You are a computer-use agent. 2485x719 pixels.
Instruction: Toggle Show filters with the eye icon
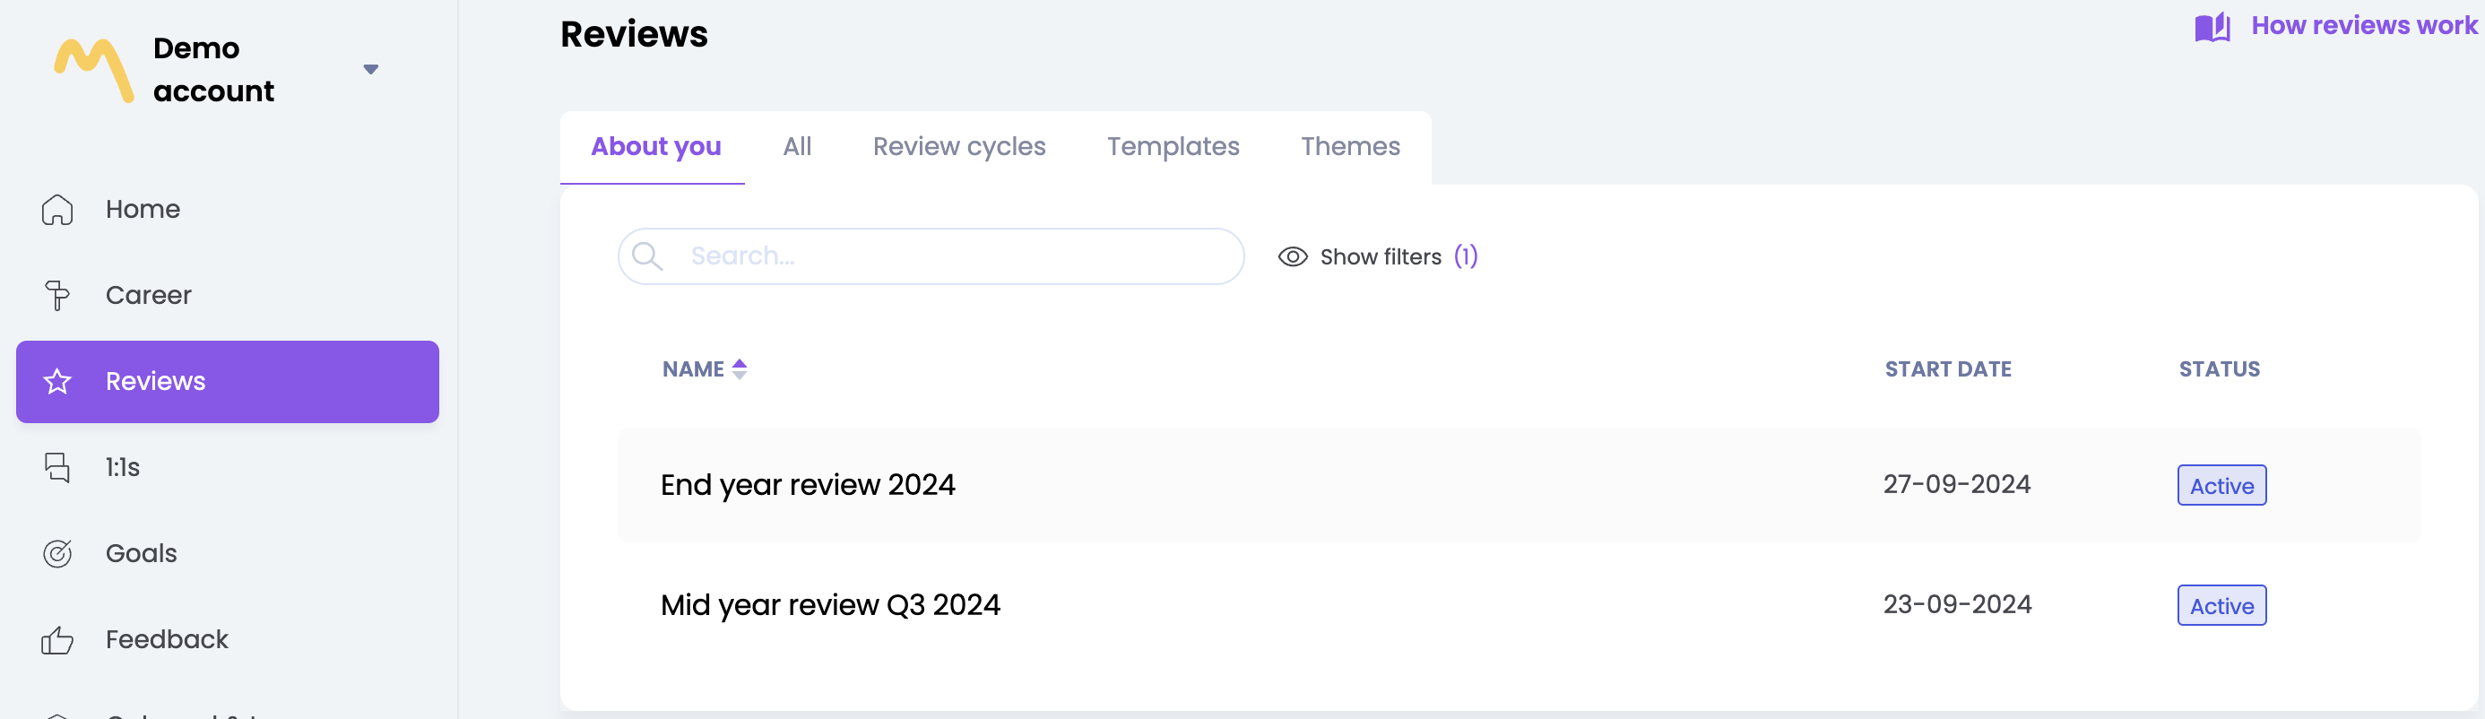(1292, 256)
